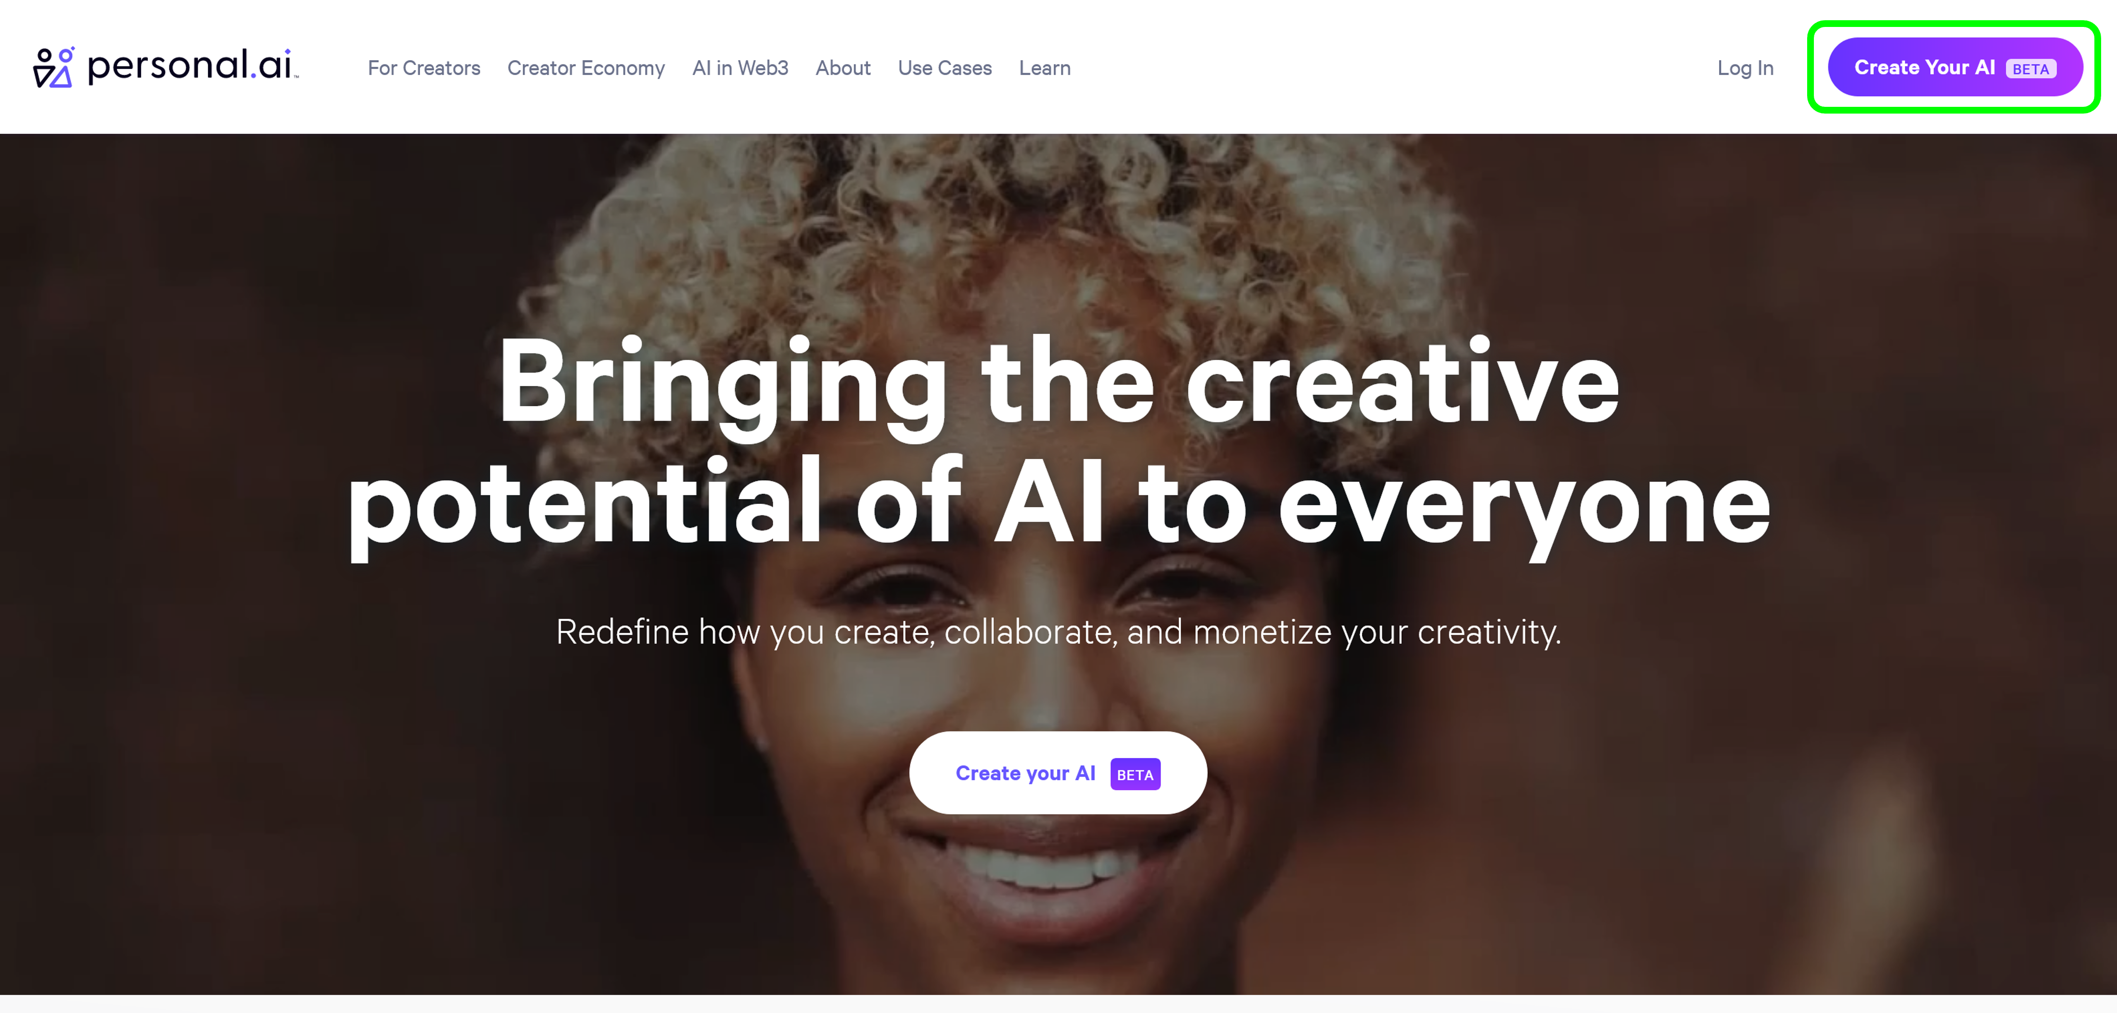
Task: Click the personal.ai people-shapes logo icon
Action: [53, 67]
